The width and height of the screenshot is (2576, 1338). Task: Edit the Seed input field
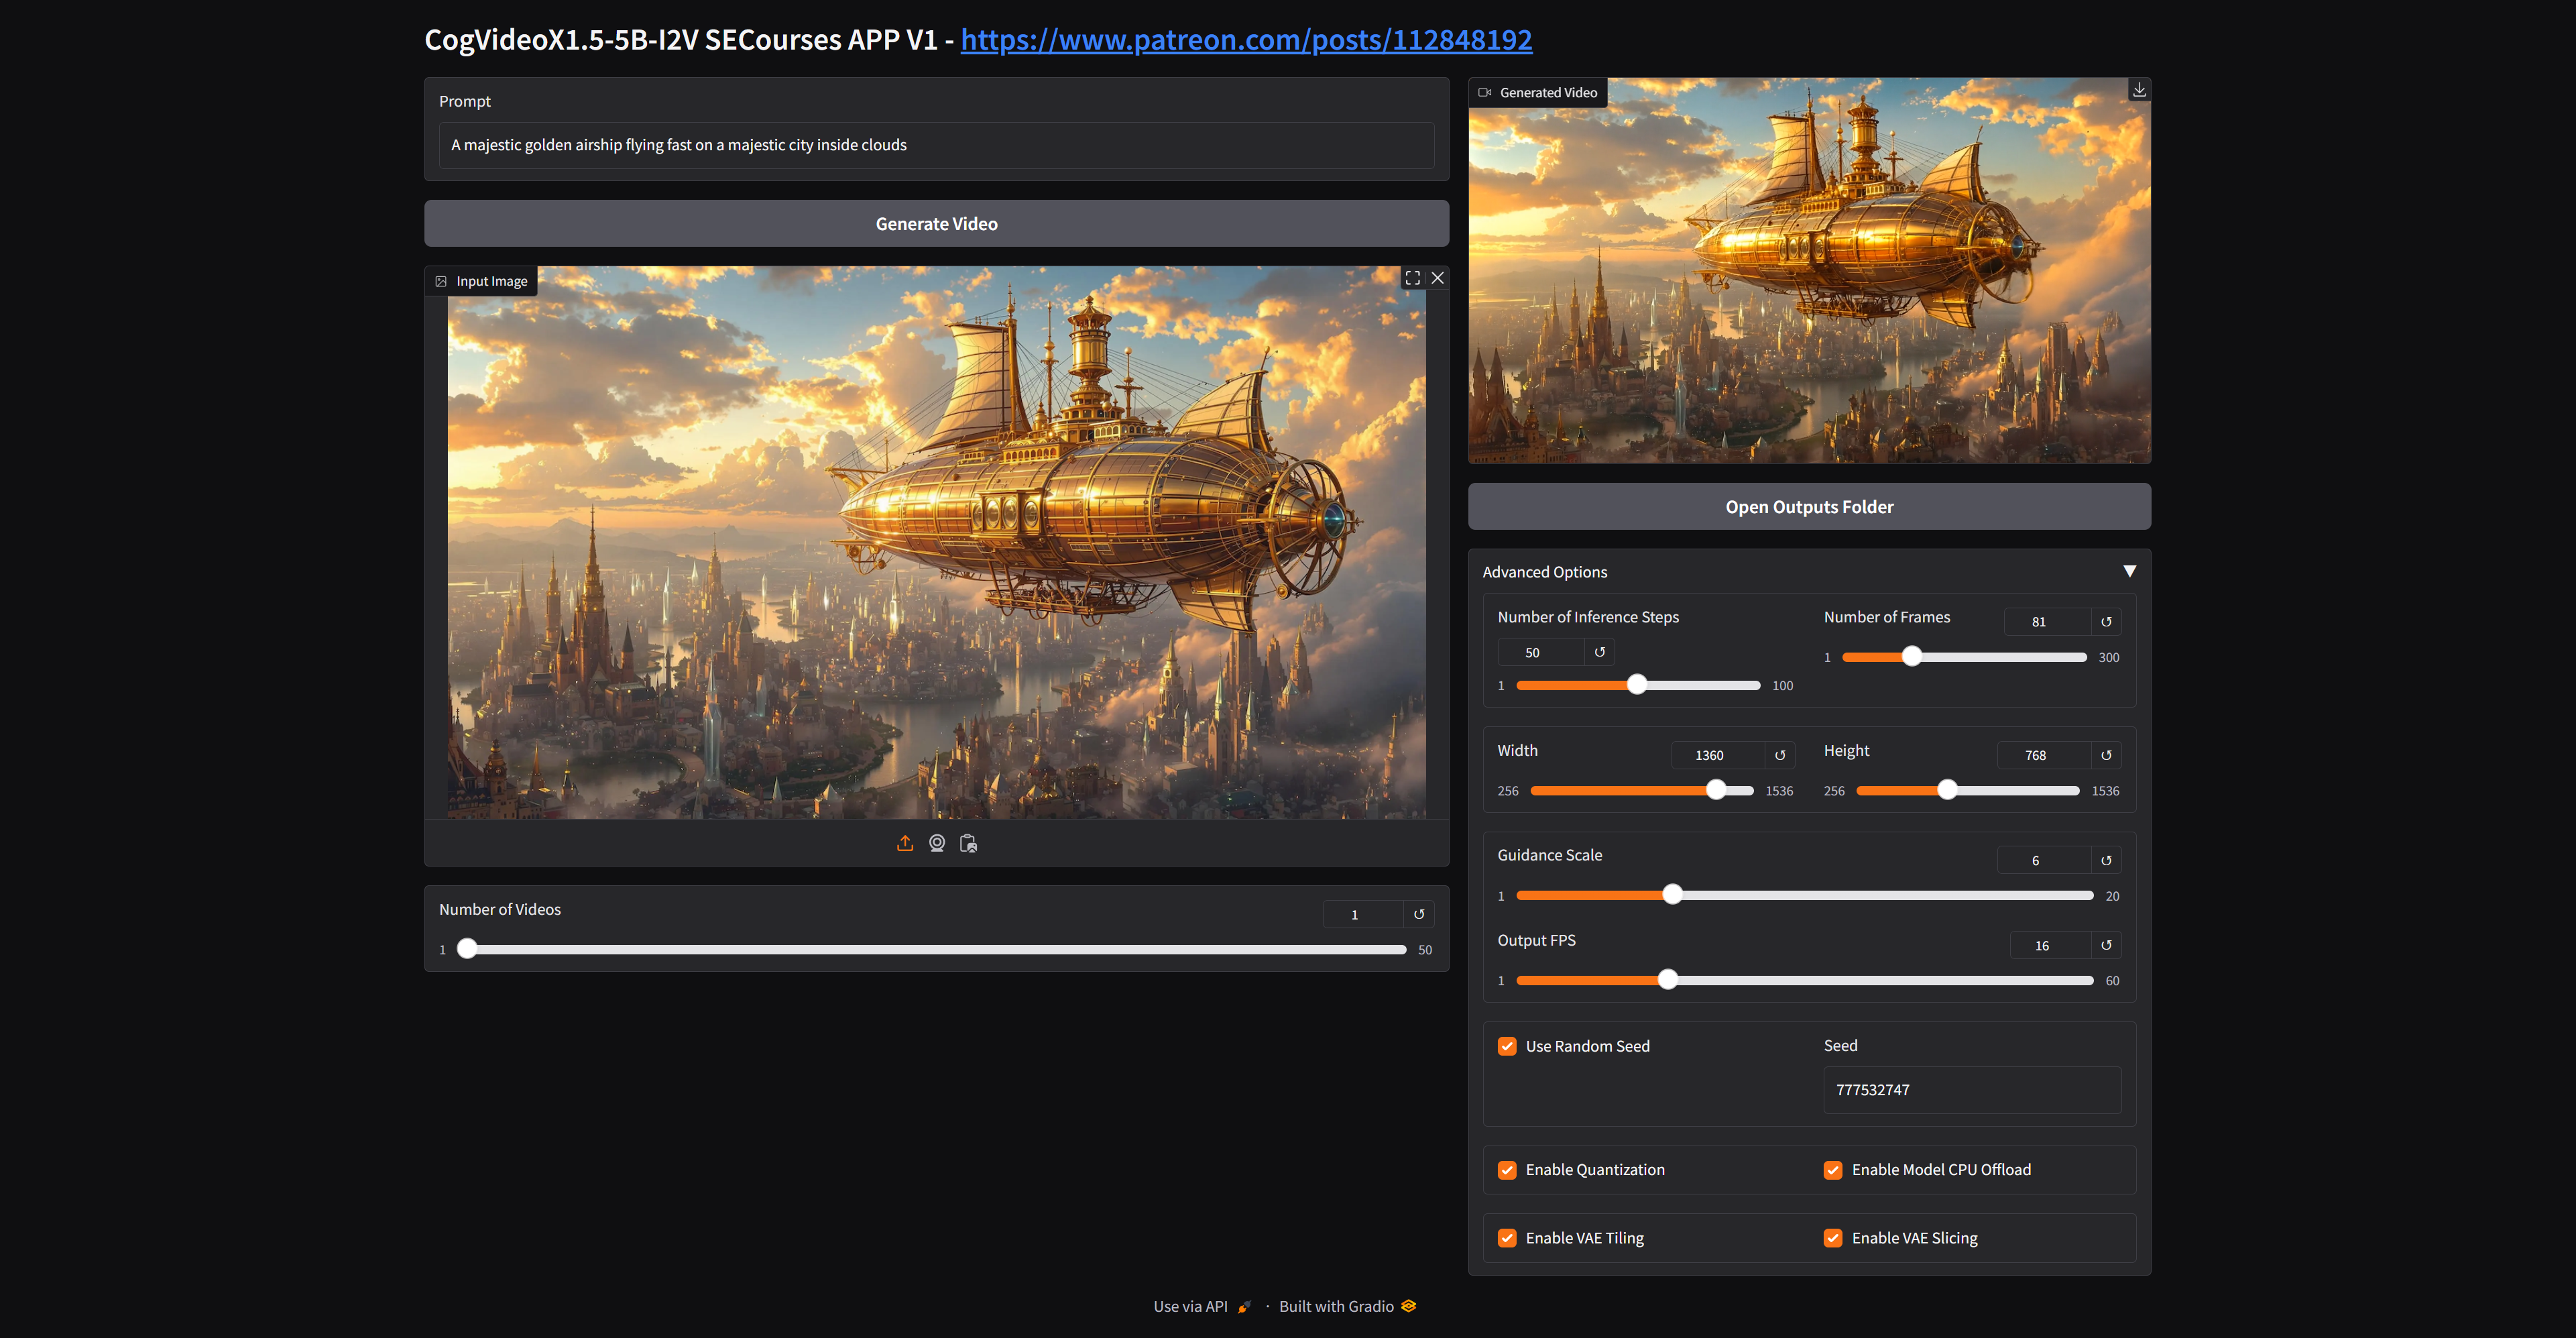1971,1090
